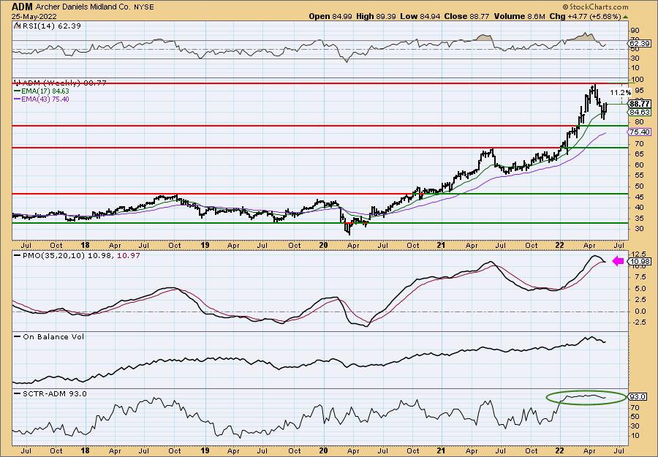
Task: Click the 84.63 EMA value tag
Action: click(x=640, y=112)
